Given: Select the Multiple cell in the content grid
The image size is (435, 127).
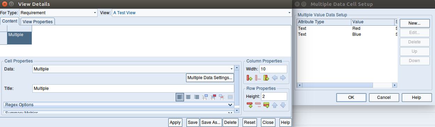Looking at the screenshot, I should pos(20,38).
